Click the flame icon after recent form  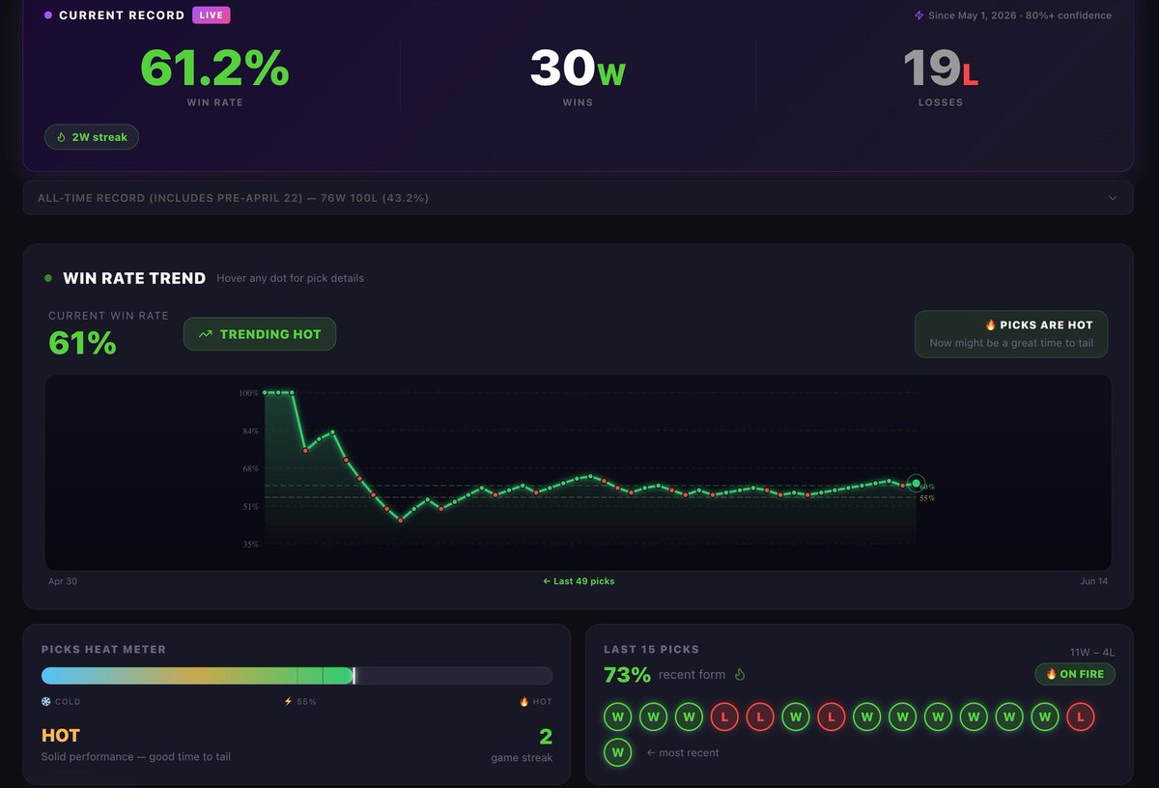(x=740, y=674)
